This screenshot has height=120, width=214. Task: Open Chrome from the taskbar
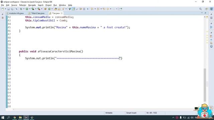tap(14, 118)
